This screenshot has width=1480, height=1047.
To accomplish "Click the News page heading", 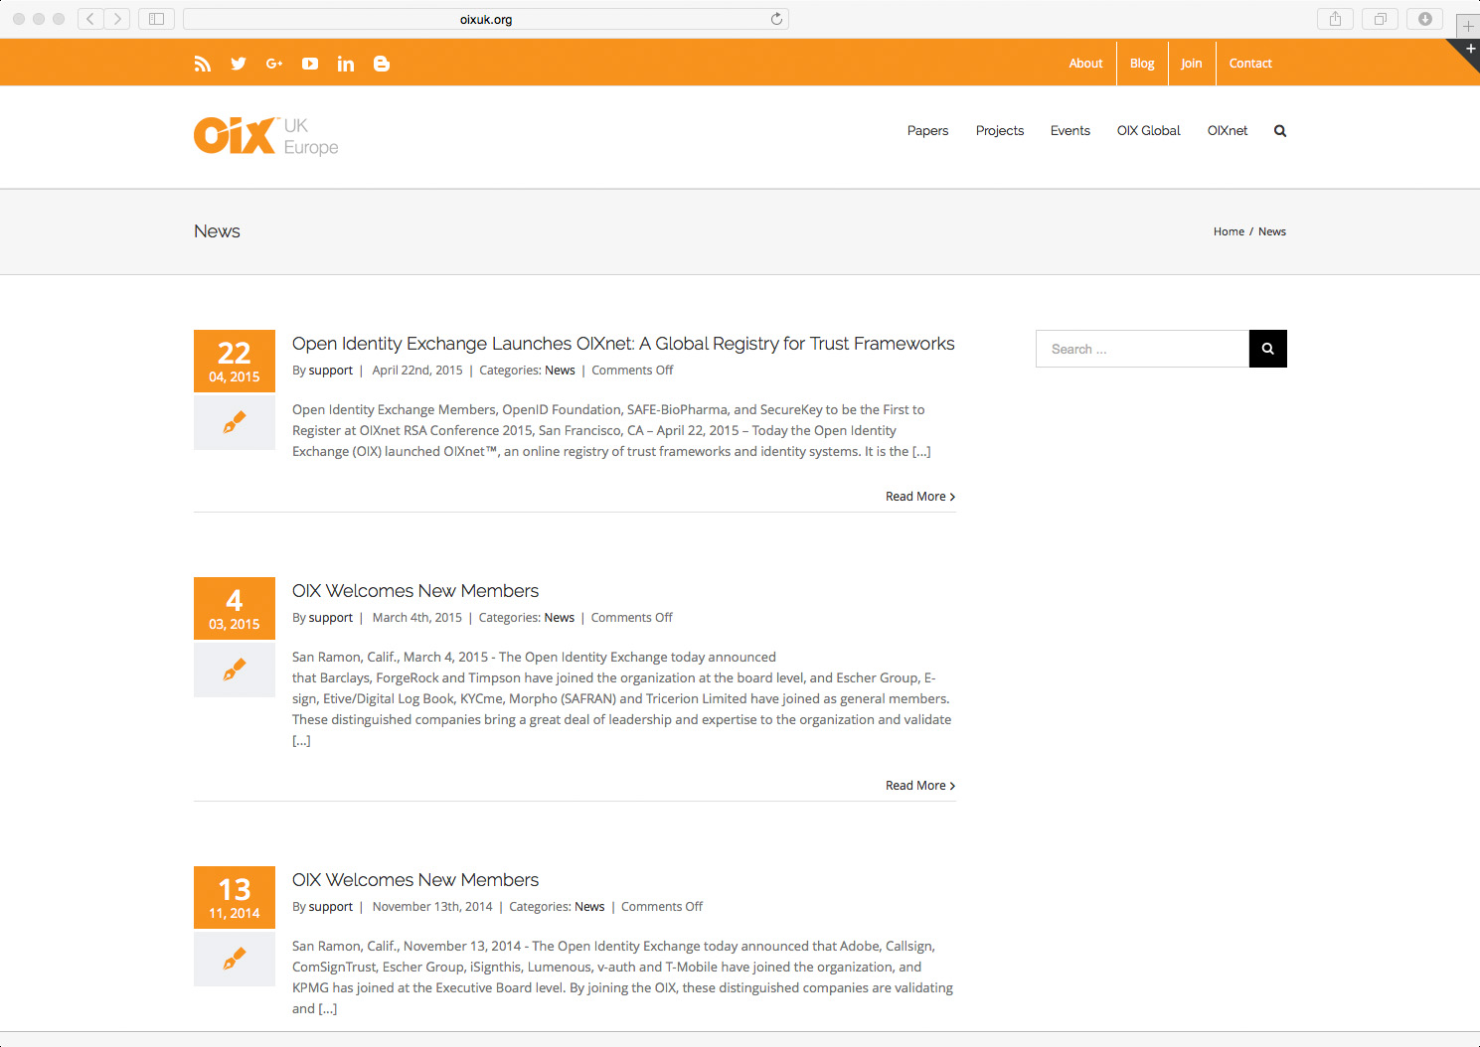I will [217, 231].
